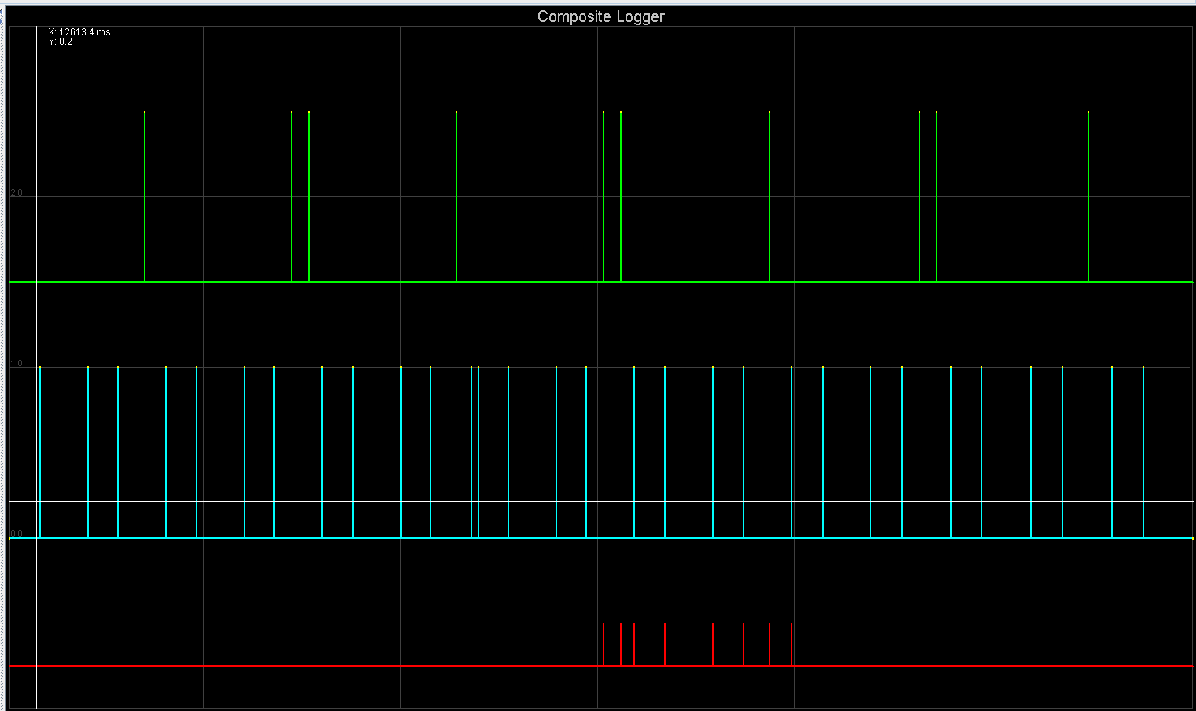Viewport: 1196px width, 711px height.
Task: Click the first green spike on the left
Action: click(145, 196)
